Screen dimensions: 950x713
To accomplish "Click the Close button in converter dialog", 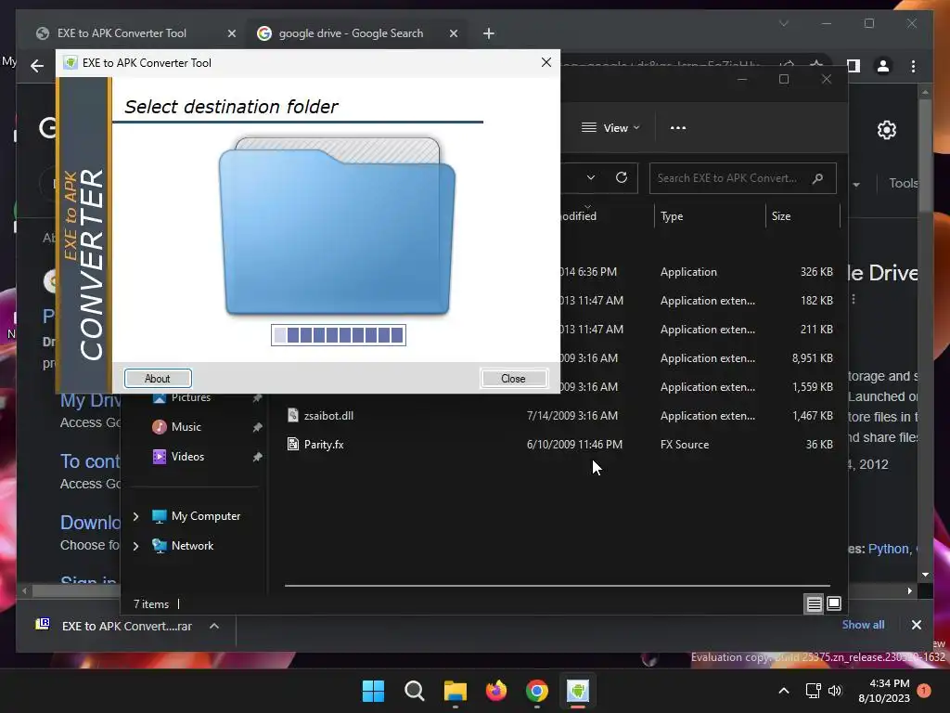I will coord(513,379).
